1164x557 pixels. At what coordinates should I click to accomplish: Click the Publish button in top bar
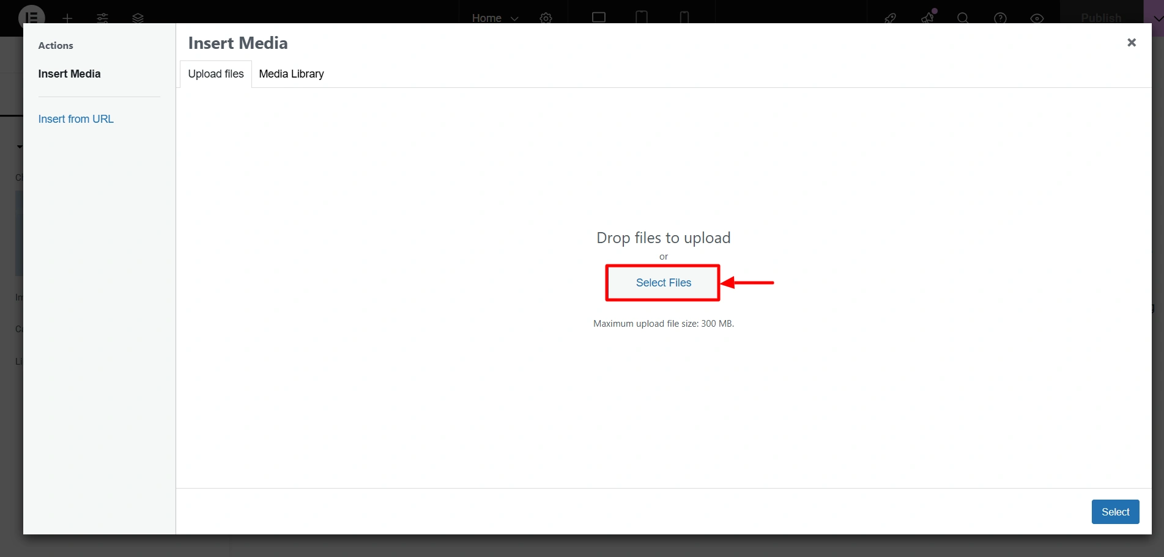pyautogui.click(x=1101, y=18)
